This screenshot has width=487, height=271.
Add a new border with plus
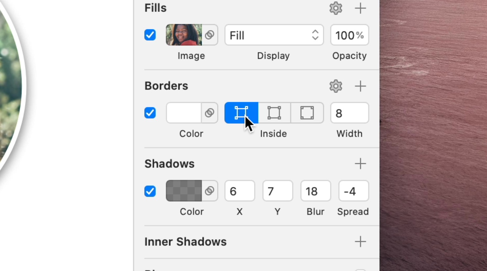[360, 86]
